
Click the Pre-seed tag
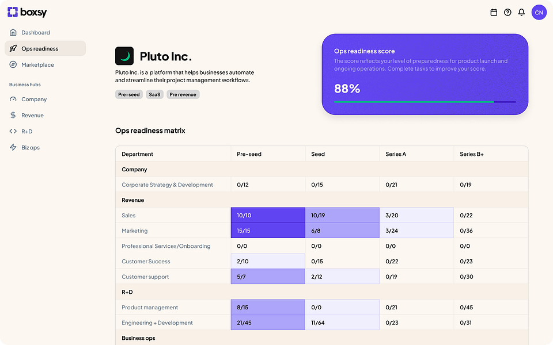click(x=129, y=94)
